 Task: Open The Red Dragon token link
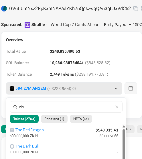point(29,130)
